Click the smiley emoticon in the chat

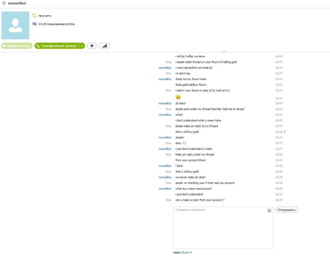point(178,97)
